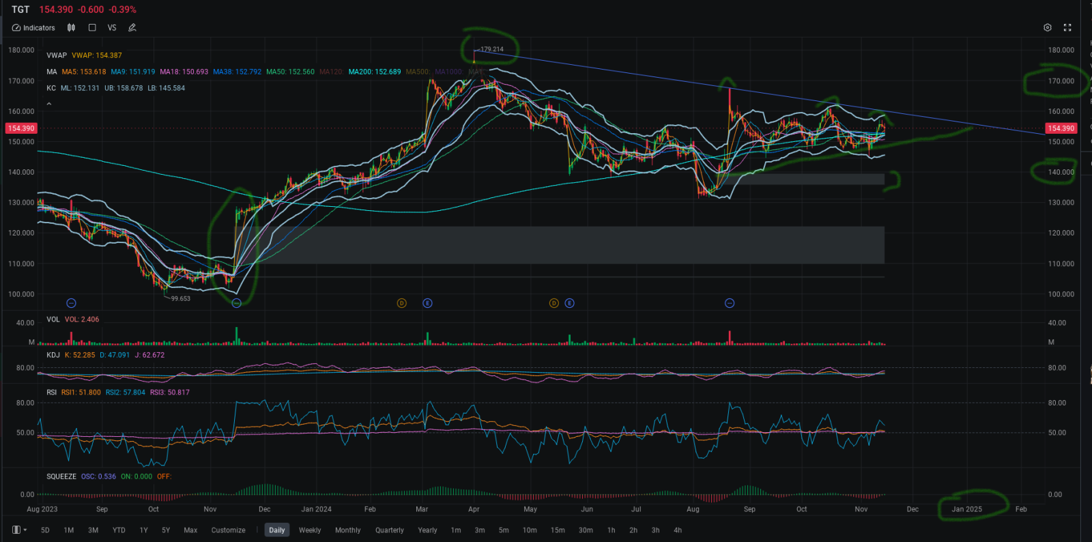Switch to Monthly interval
Image resolution: width=1092 pixels, height=542 pixels.
tap(348, 530)
